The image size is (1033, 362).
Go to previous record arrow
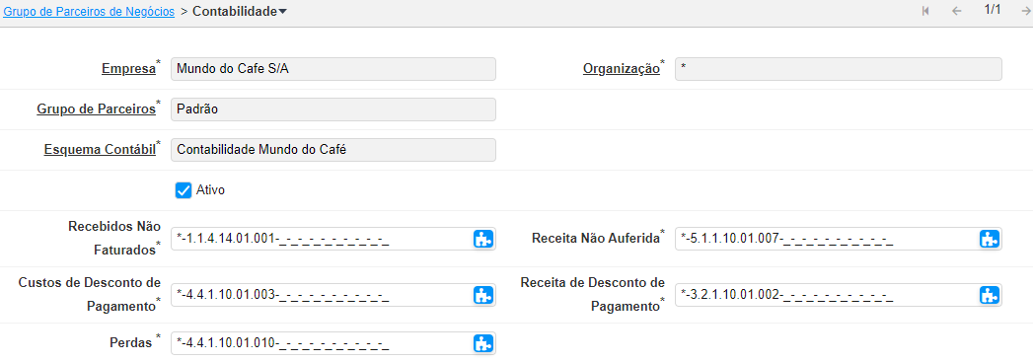(x=957, y=11)
